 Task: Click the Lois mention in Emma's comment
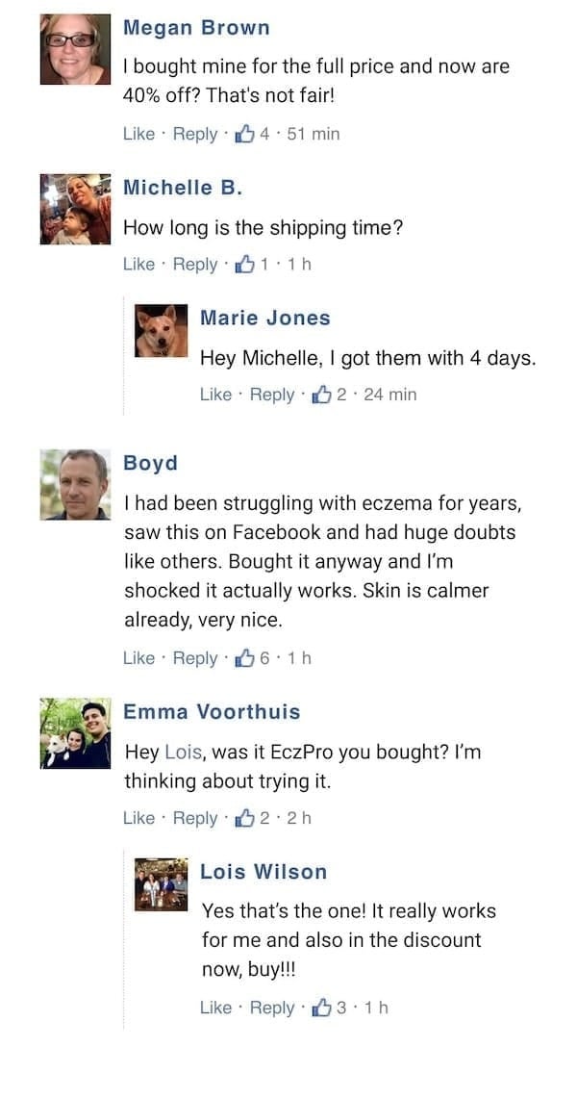tap(184, 753)
